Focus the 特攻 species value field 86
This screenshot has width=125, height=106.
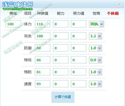(43, 60)
